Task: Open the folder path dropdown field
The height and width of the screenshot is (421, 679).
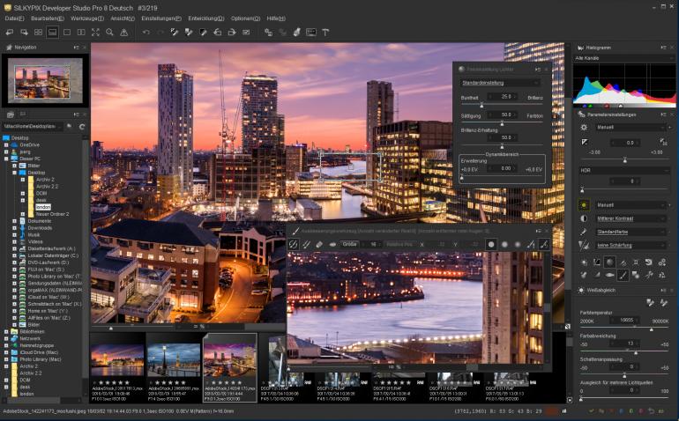Action: click(34, 126)
